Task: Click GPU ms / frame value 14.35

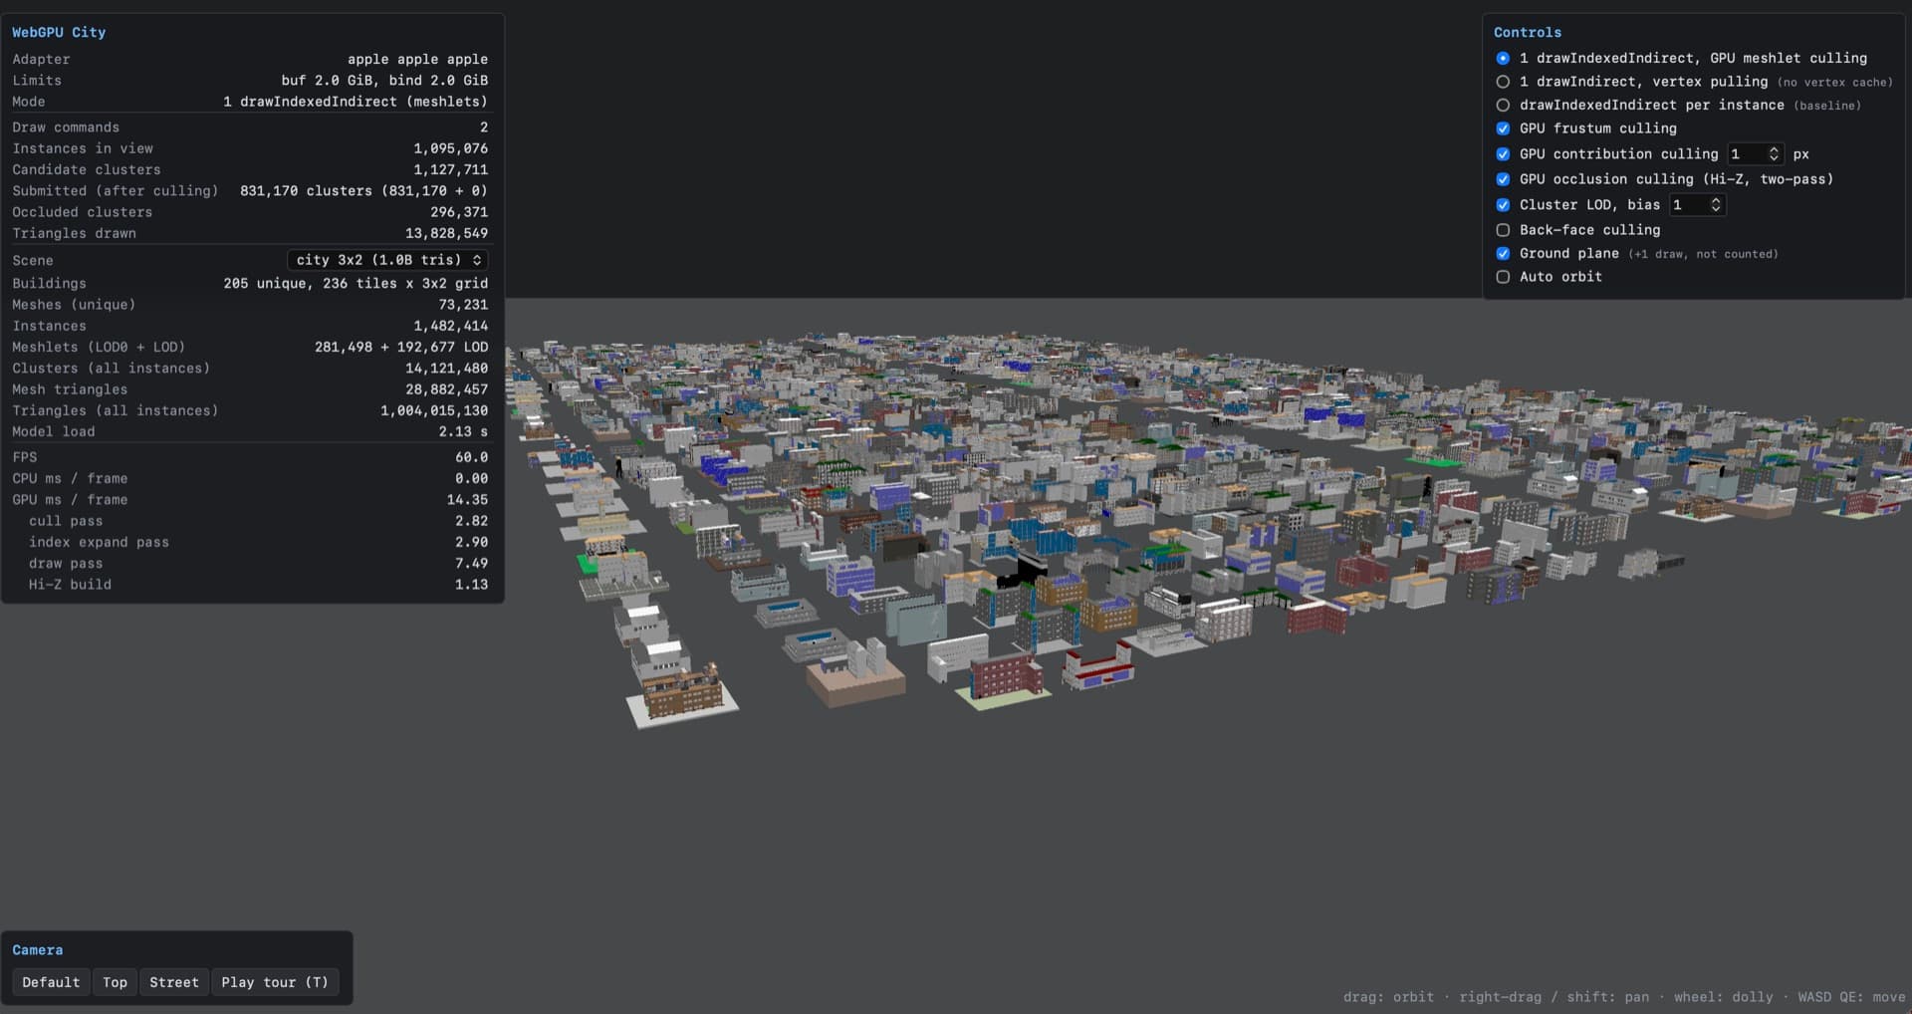Action: (x=467, y=500)
